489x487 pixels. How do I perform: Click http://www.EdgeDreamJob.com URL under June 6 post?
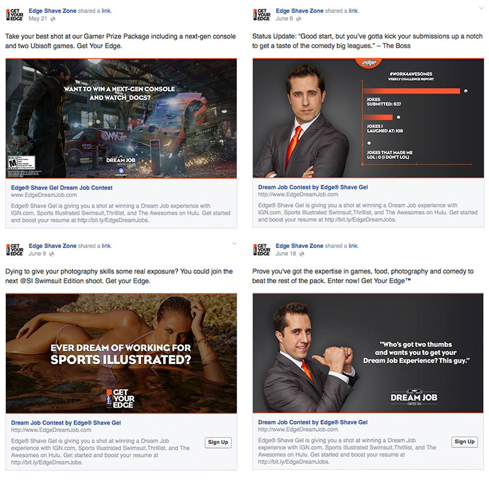[x=298, y=195]
